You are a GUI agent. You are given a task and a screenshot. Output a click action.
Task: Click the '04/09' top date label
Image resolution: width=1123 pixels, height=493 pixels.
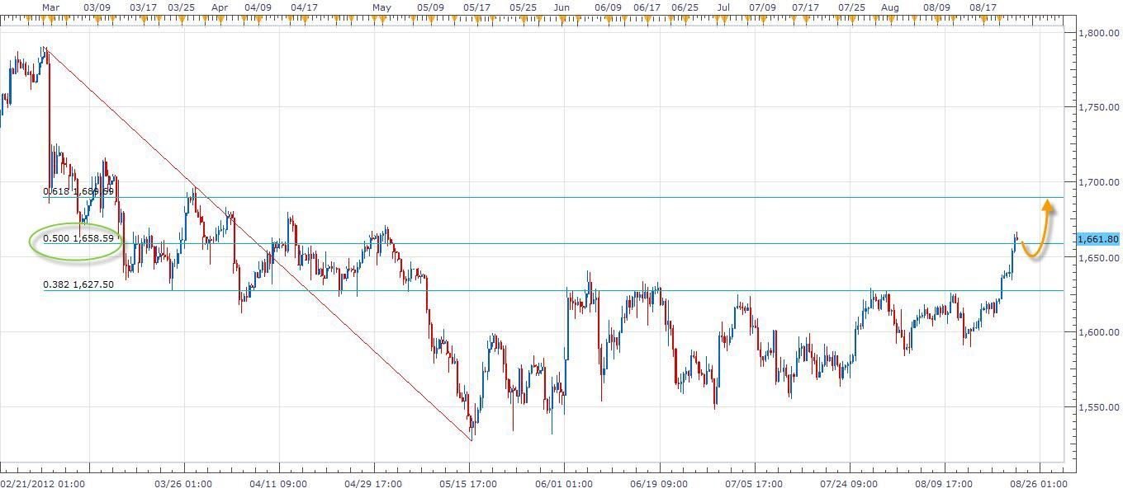(258, 7)
